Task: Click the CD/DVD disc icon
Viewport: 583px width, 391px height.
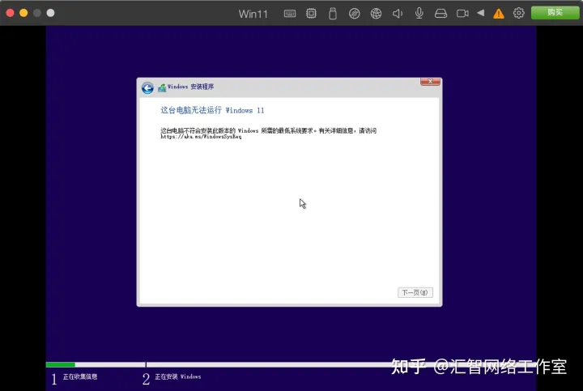Action: pos(355,14)
